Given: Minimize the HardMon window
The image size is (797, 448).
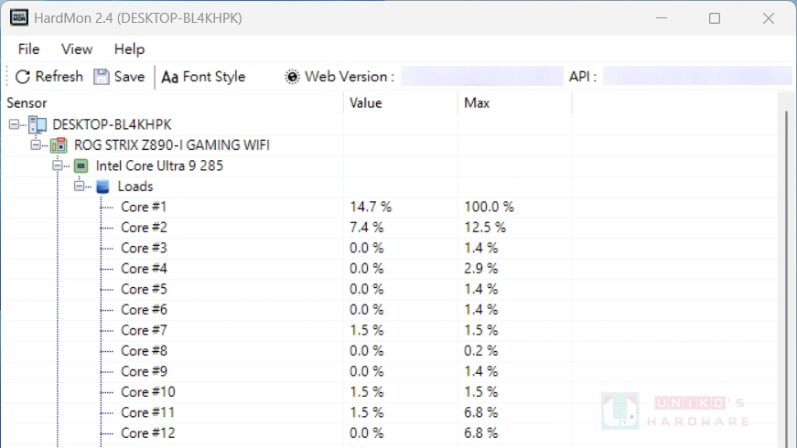Looking at the screenshot, I should [x=662, y=18].
